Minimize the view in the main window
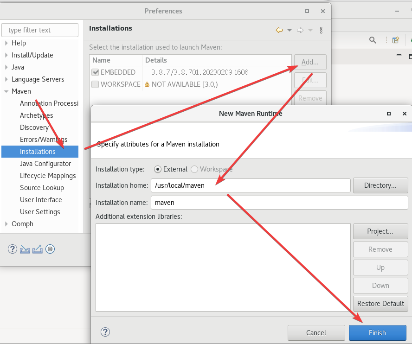This screenshot has width=412, height=344. 399,55
